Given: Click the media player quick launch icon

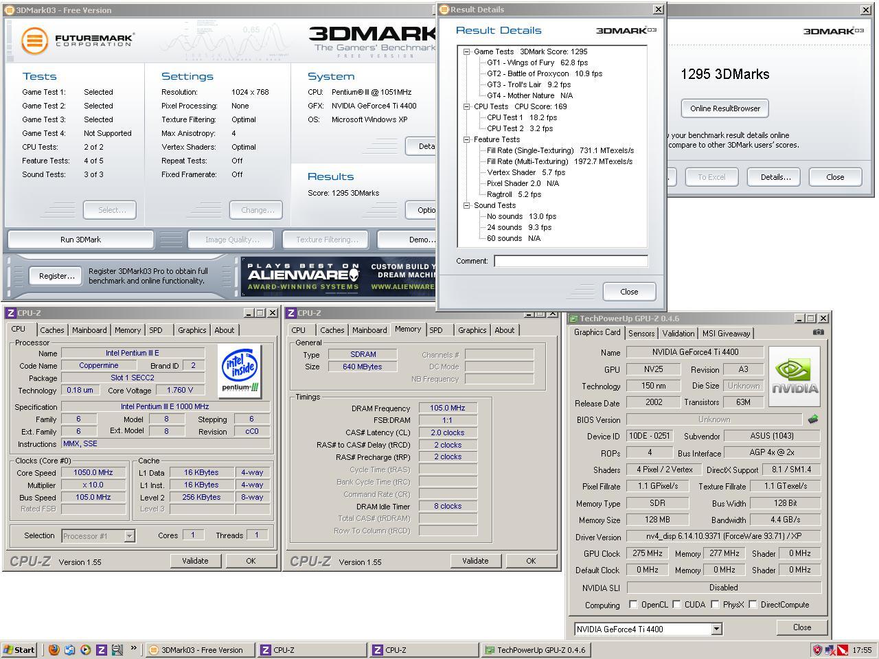Looking at the screenshot, I should [85, 649].
